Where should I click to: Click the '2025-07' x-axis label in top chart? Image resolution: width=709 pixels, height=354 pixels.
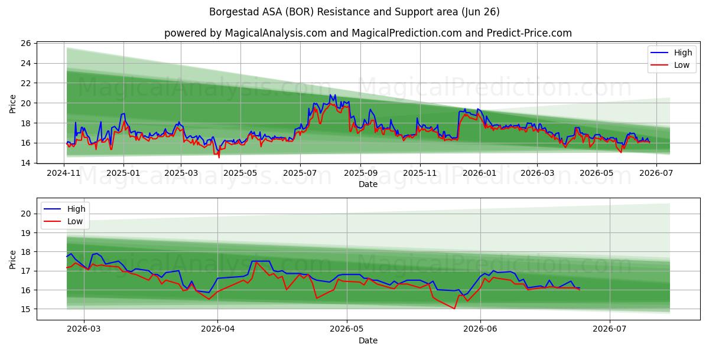[300, 174]
